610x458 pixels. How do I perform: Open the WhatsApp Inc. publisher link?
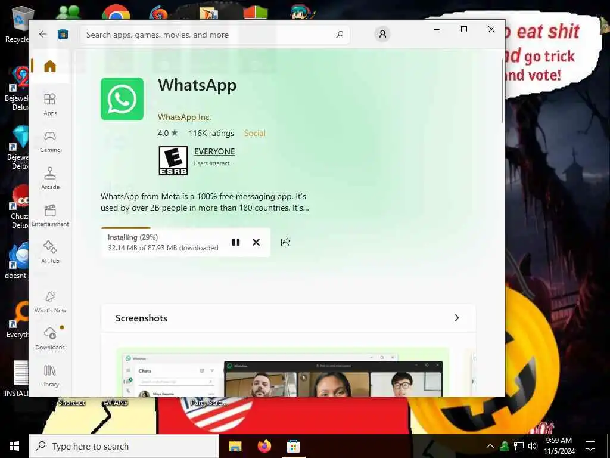(x=185, y=117)
